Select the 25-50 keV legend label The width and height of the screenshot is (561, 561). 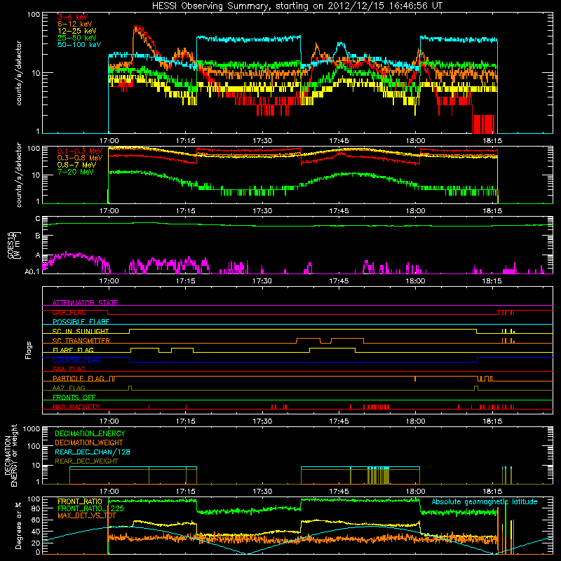(77, 38)
